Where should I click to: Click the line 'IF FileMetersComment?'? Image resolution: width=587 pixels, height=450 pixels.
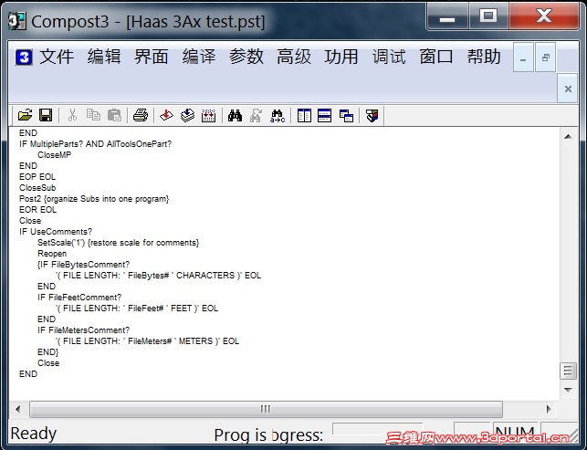tap(83, 330)
